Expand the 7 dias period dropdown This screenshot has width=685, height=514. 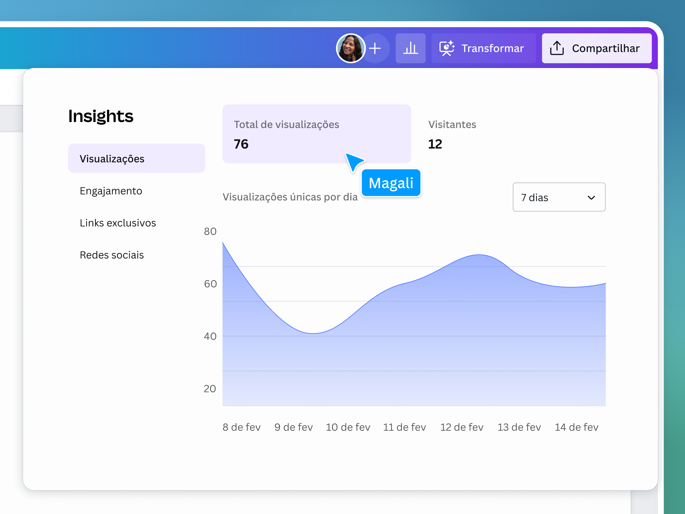pyautogui.click(x=559, y=197)
